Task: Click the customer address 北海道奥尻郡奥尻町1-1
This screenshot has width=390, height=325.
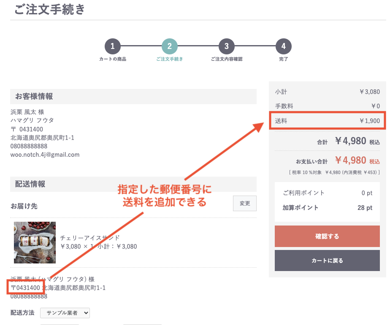Action: pyautogui.click(x=42, y=138)
